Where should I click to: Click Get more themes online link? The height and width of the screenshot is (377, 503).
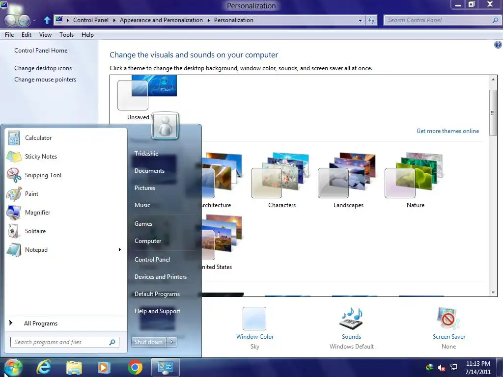tap(447, 131)
